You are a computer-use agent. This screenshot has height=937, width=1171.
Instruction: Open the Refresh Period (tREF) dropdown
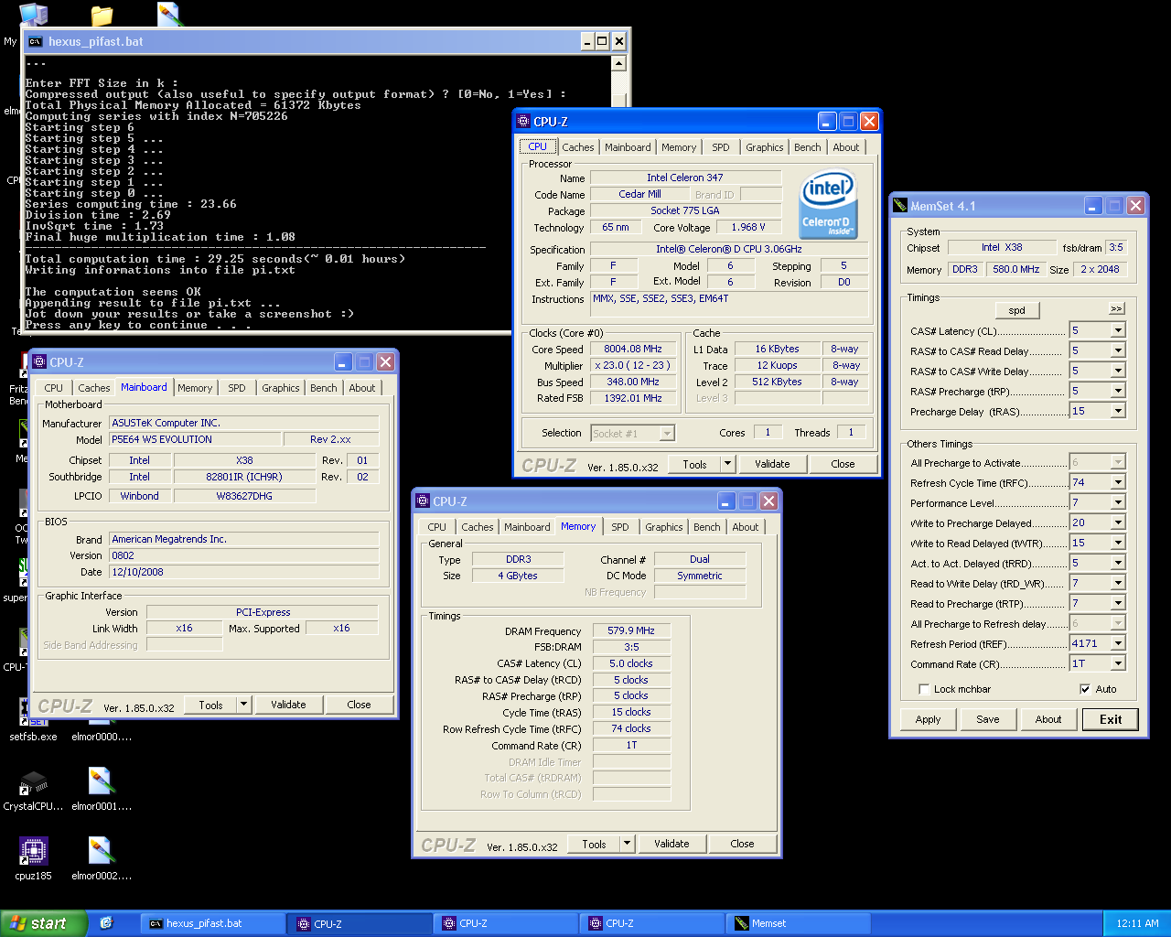1118,643
